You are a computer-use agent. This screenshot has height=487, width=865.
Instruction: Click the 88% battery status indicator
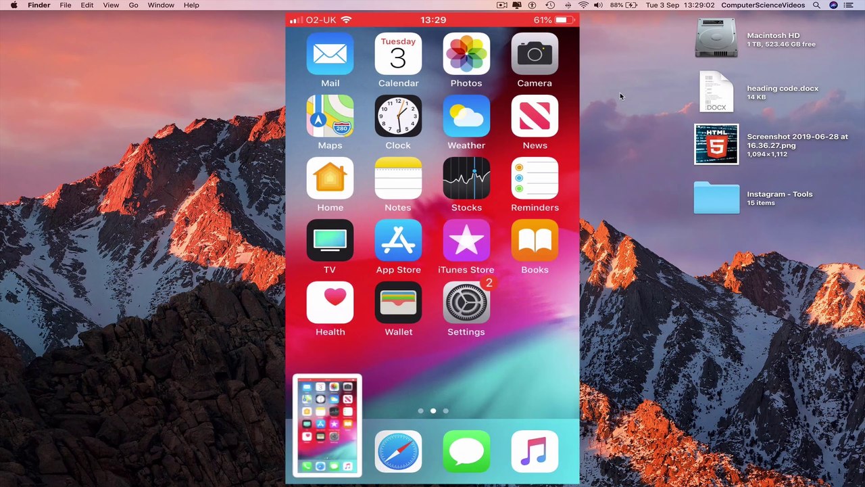click(624, 5)
